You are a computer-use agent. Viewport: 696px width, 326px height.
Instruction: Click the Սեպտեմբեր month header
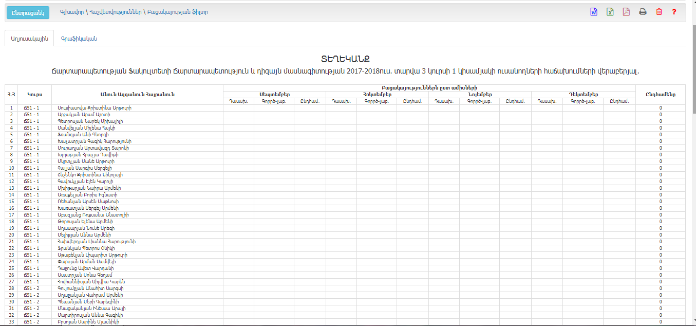pyautogui.click(x=274, y=95)
